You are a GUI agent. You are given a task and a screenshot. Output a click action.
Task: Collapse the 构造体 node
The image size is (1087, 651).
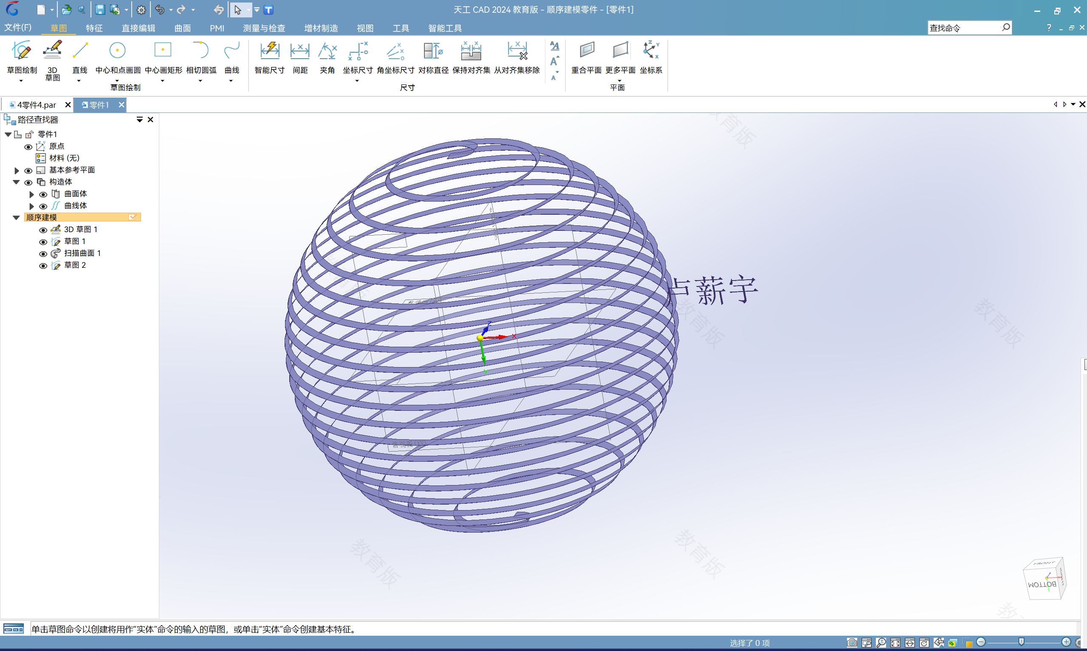tap(16, 182)
